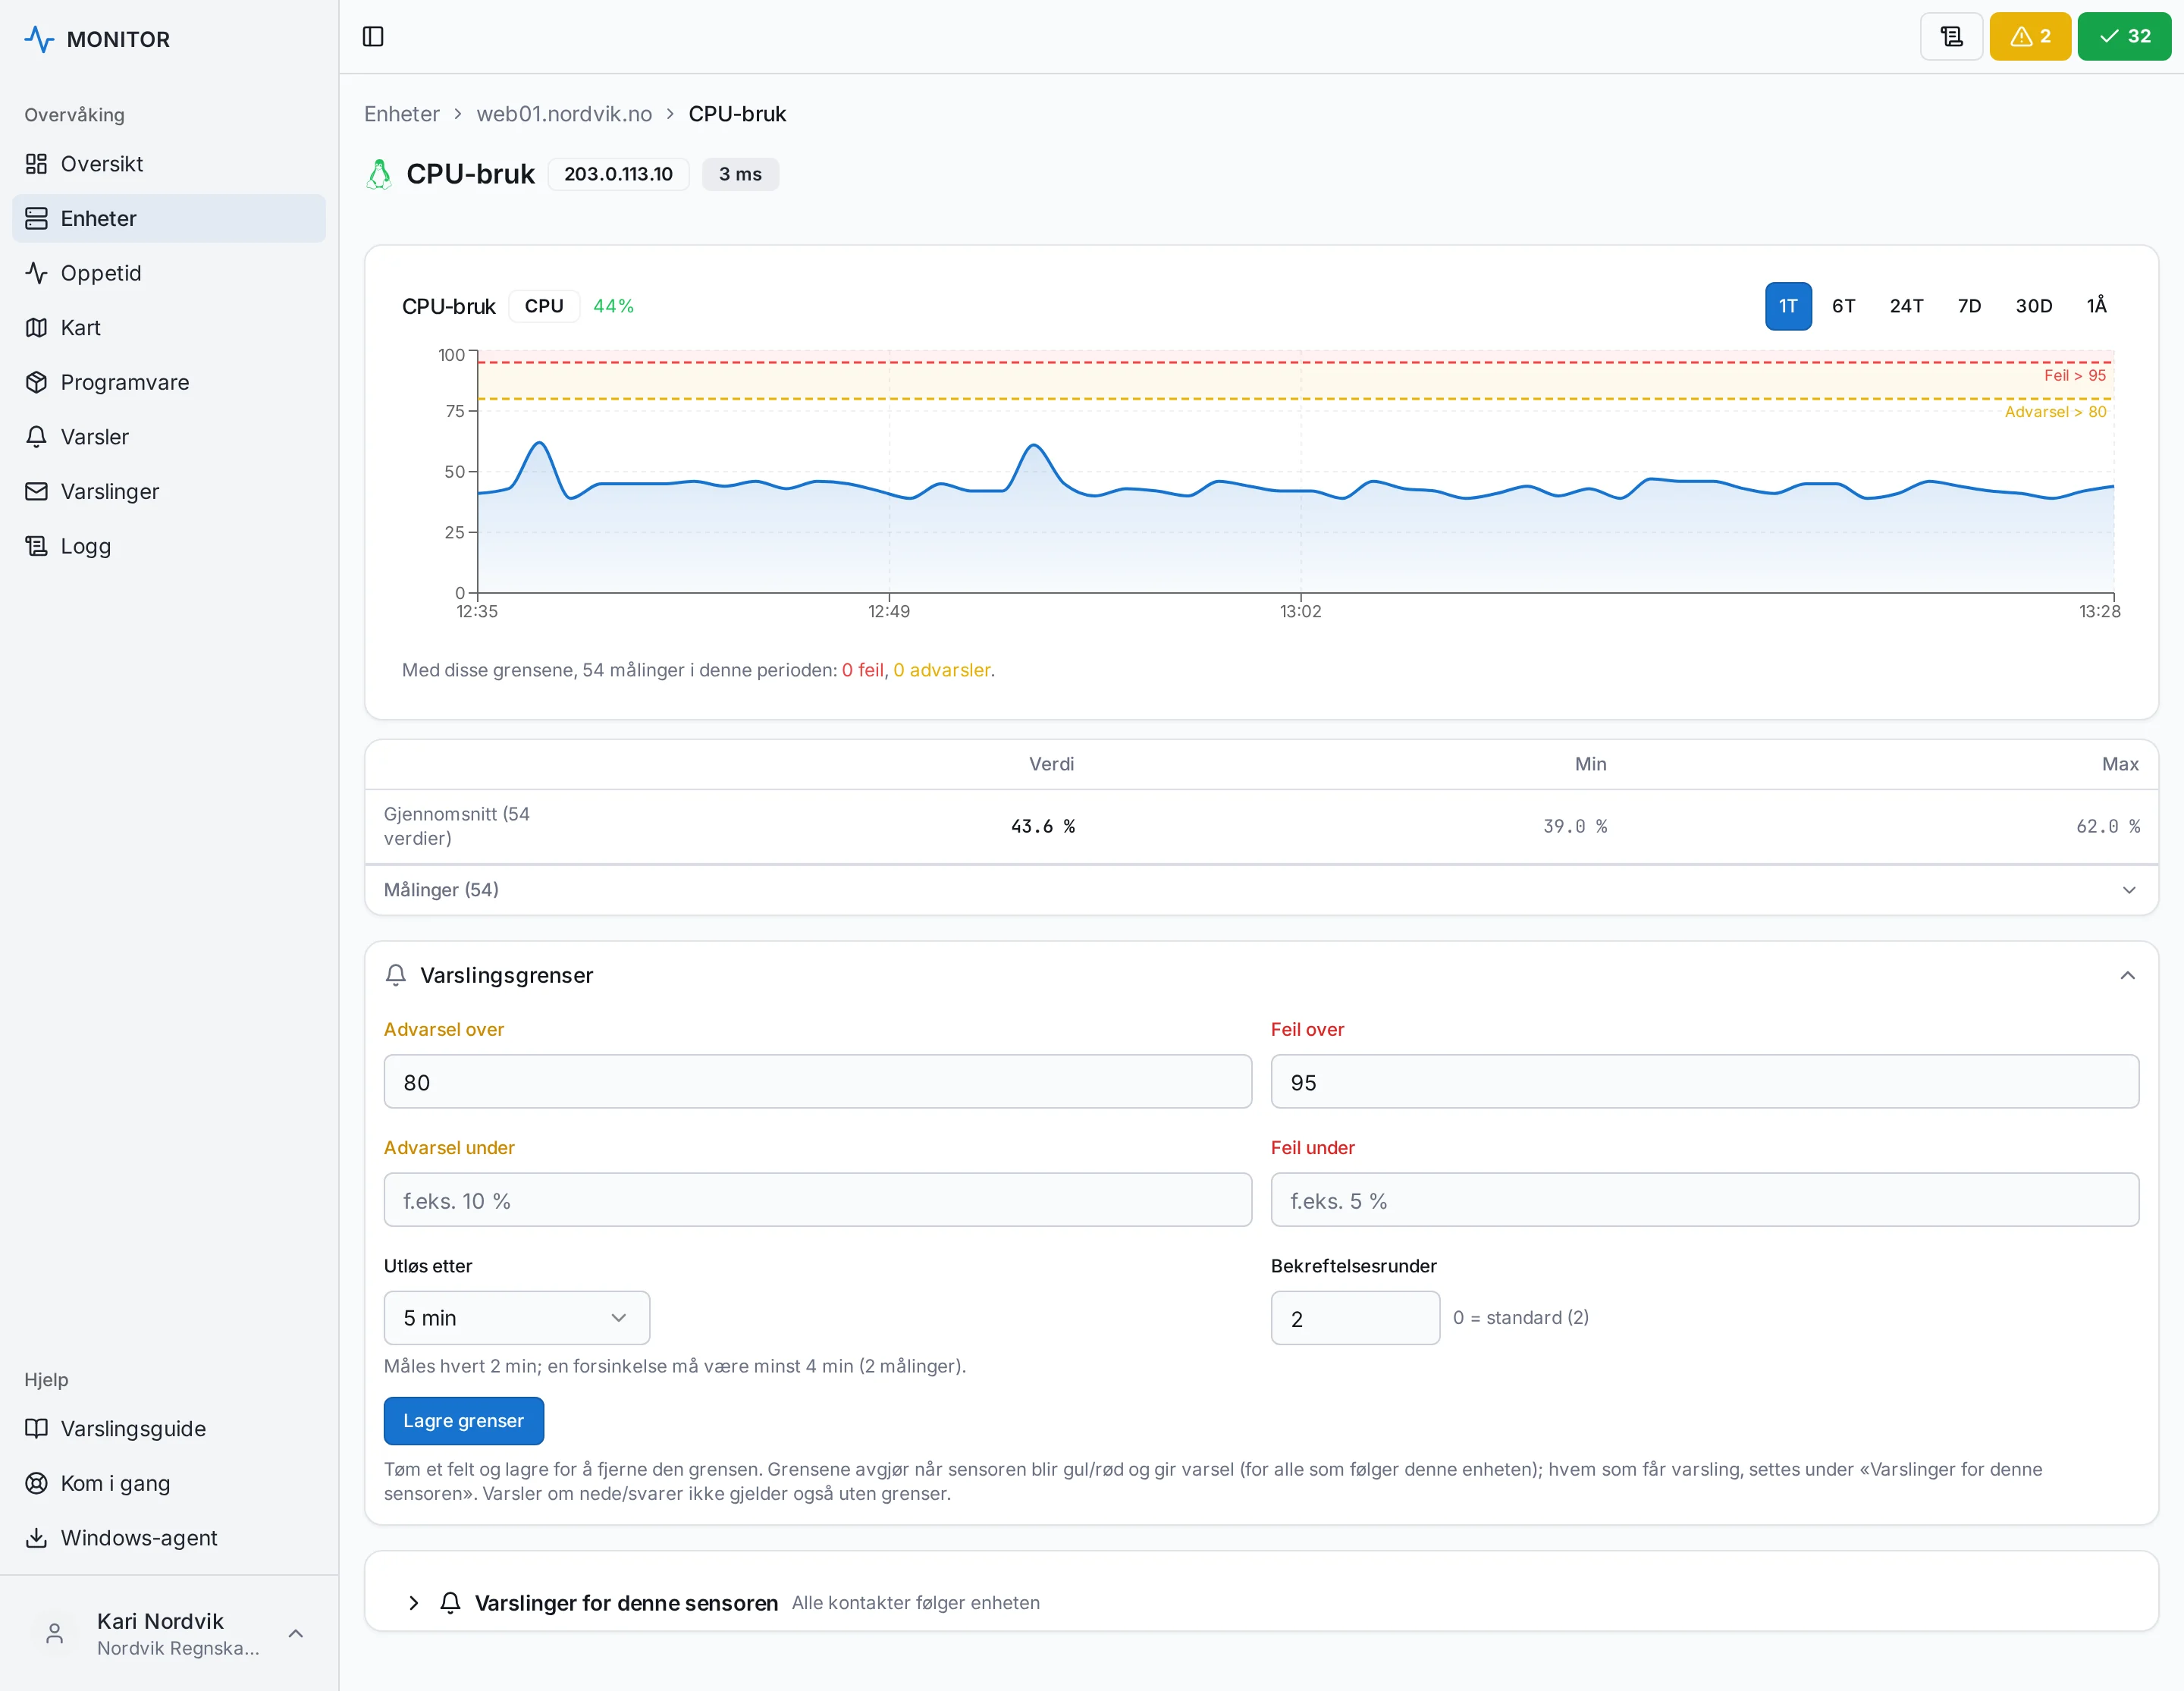Screen dimensions: 2184x1691
Task: Switch chart to 7D range
Action: click(x=1969, y=306)
